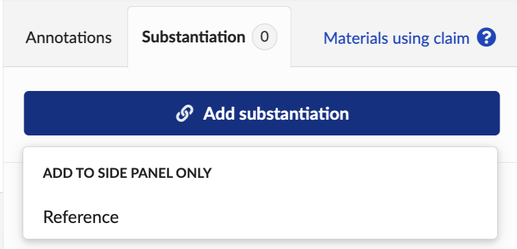Click the zero counter next to Substantiation
The height and width of the screenshot is (249, 517).
(x=265, y=37)
